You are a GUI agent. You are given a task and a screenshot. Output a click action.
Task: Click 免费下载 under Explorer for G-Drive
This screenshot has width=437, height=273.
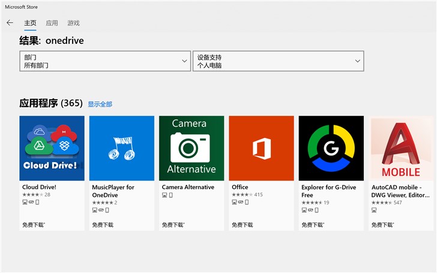313,225
